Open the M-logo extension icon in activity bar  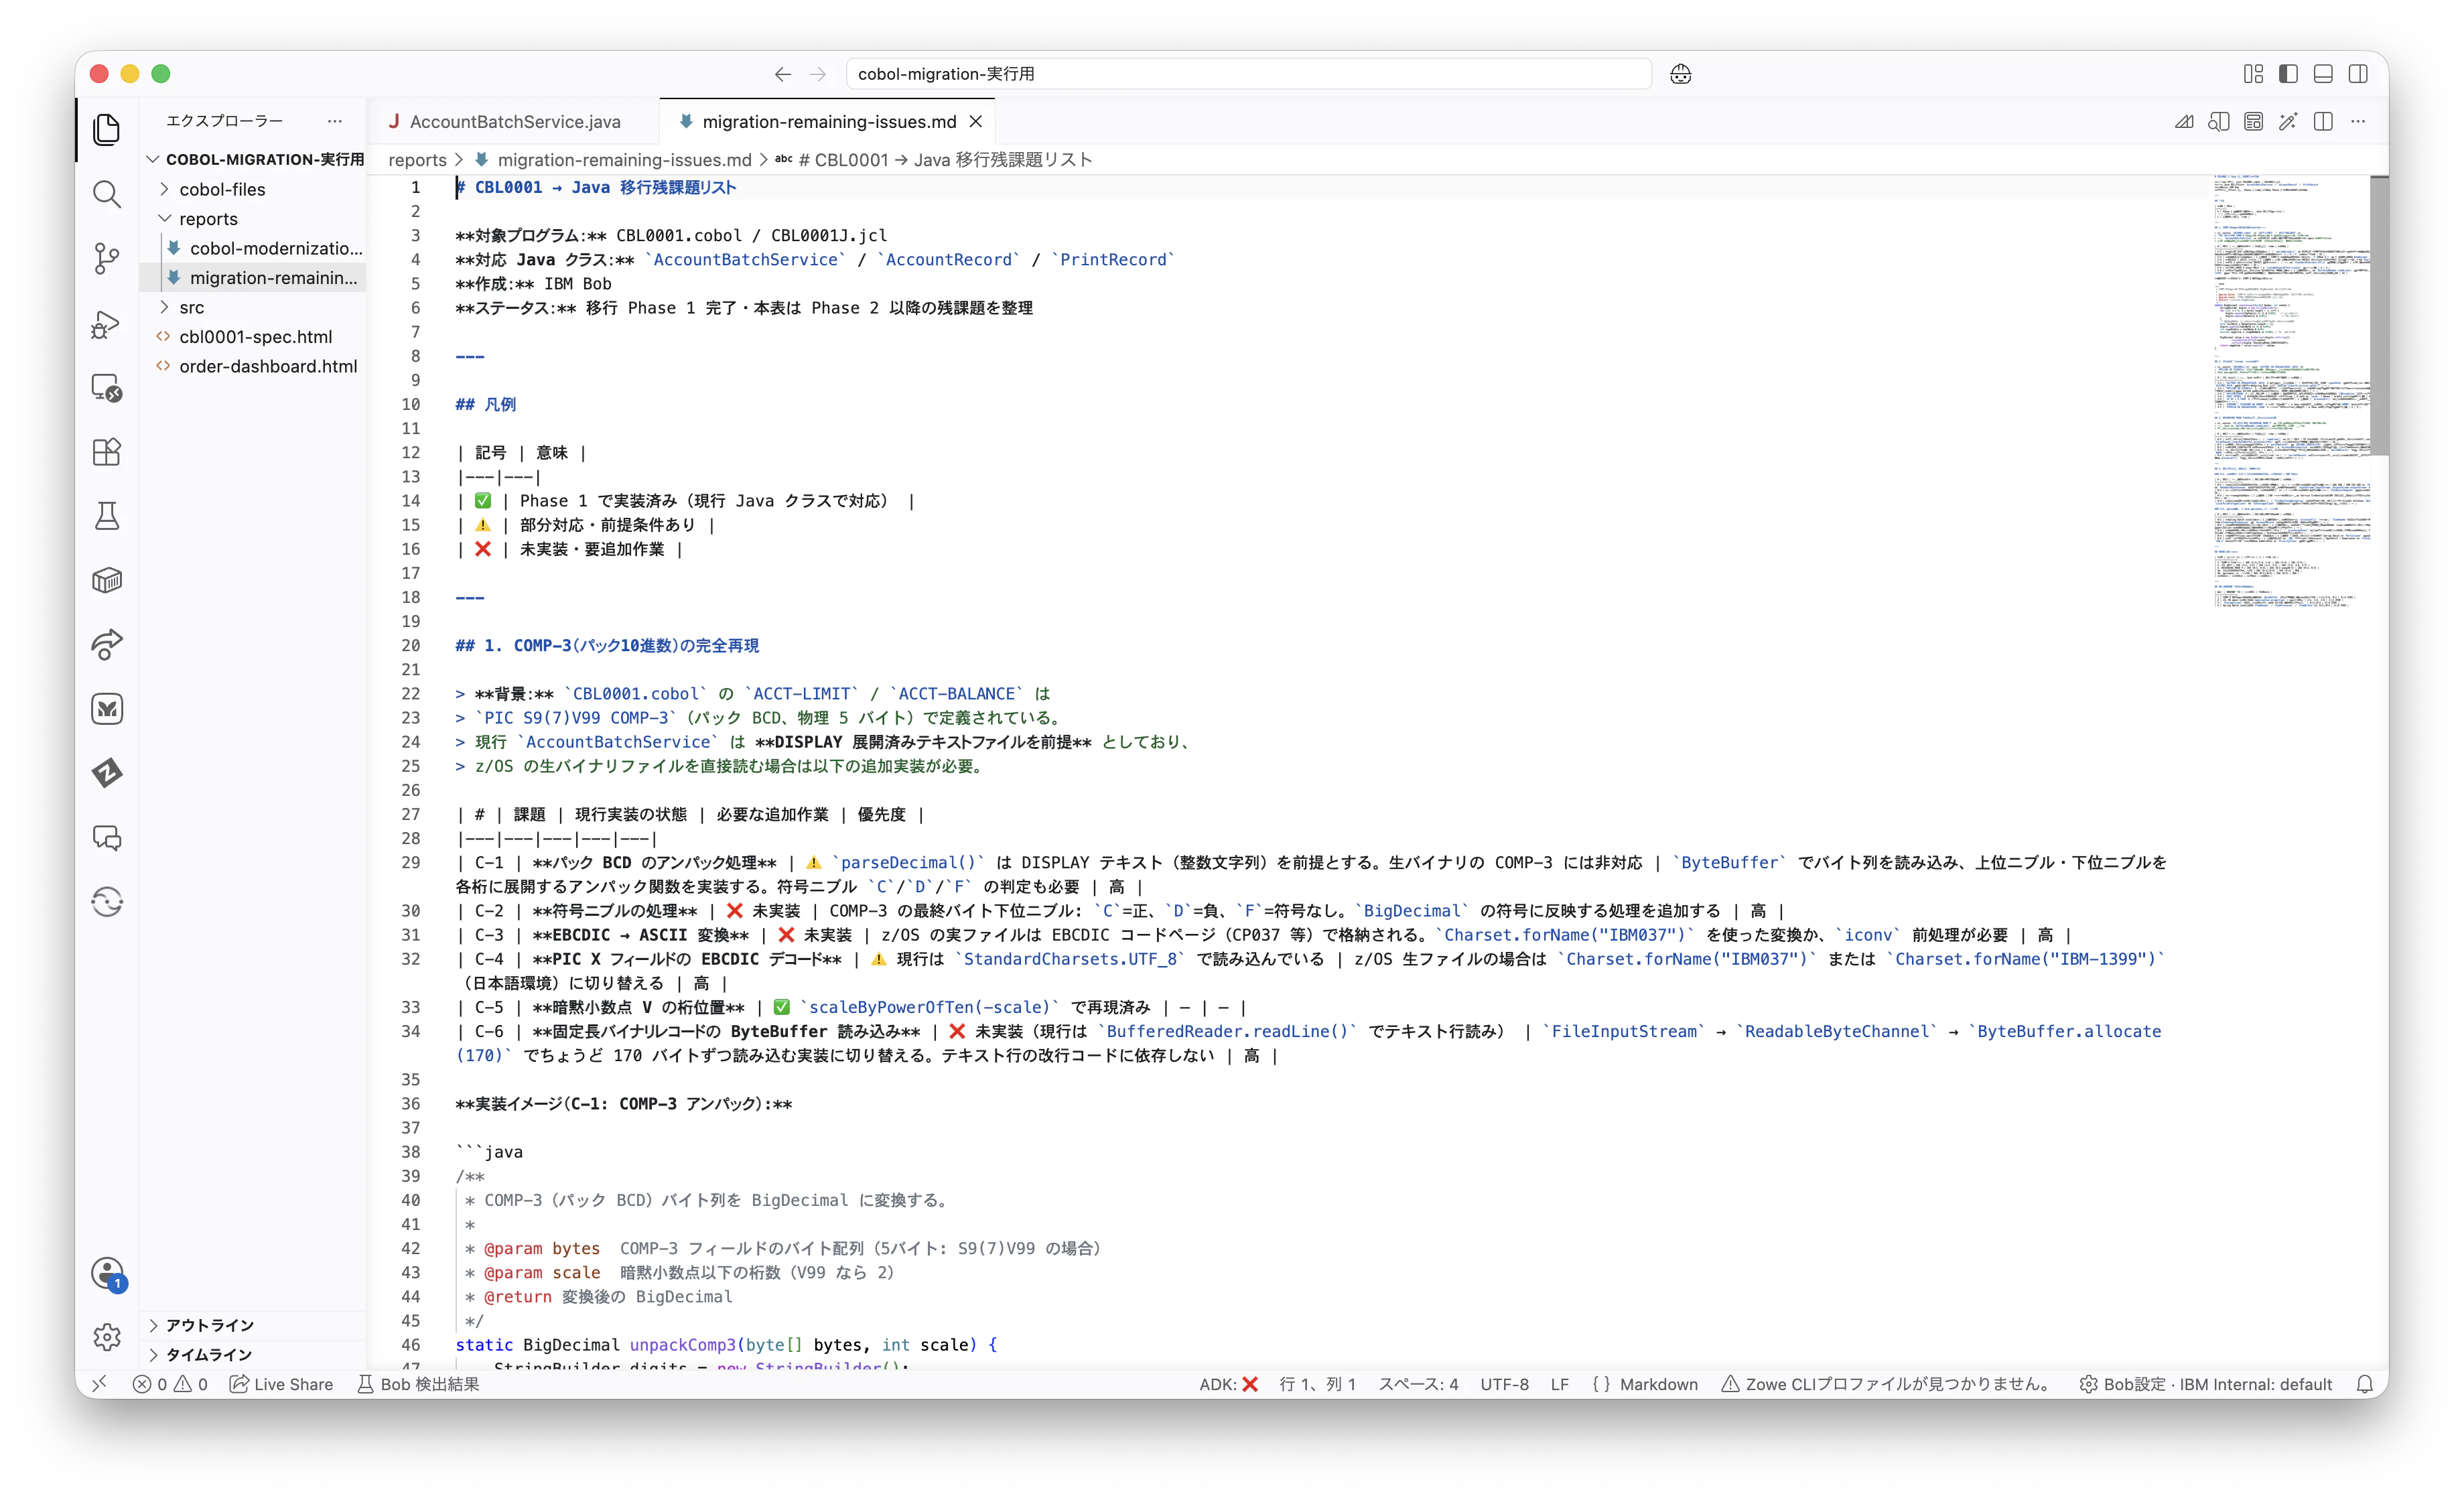tap(107, 709)
